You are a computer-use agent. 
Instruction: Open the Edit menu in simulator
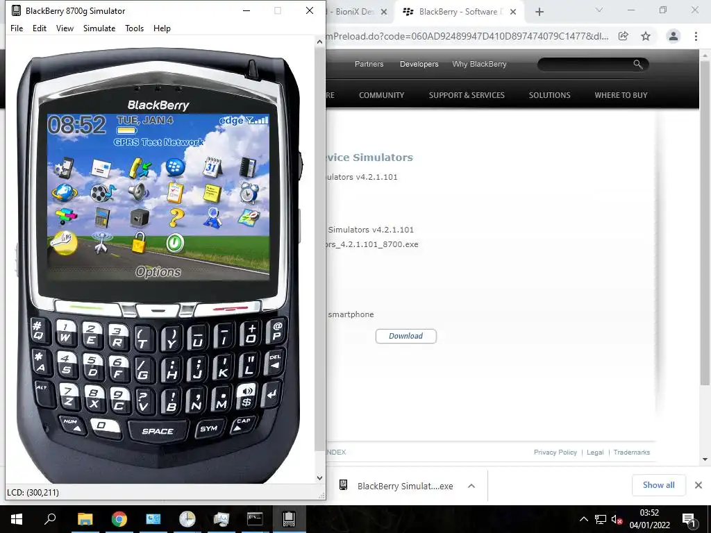tap(40, 28)
